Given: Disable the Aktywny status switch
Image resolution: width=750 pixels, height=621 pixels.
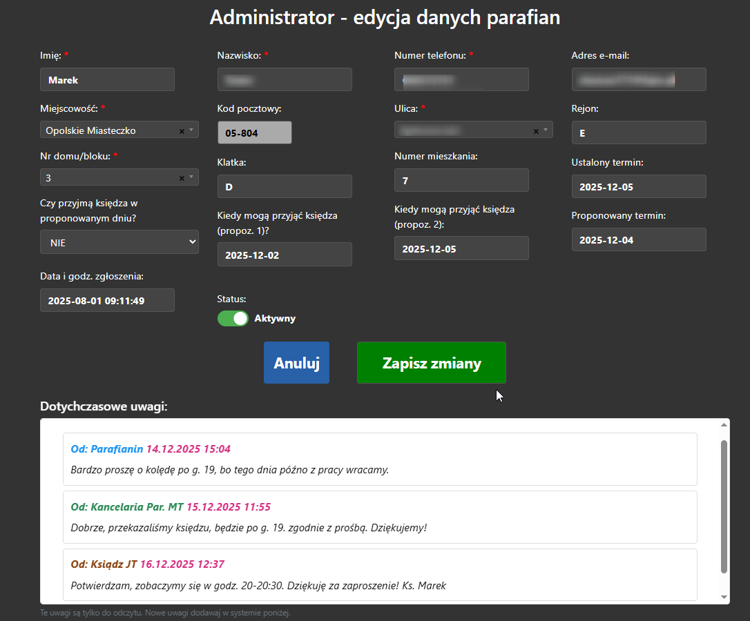Looking at the screenshot, I should (233, 318).
